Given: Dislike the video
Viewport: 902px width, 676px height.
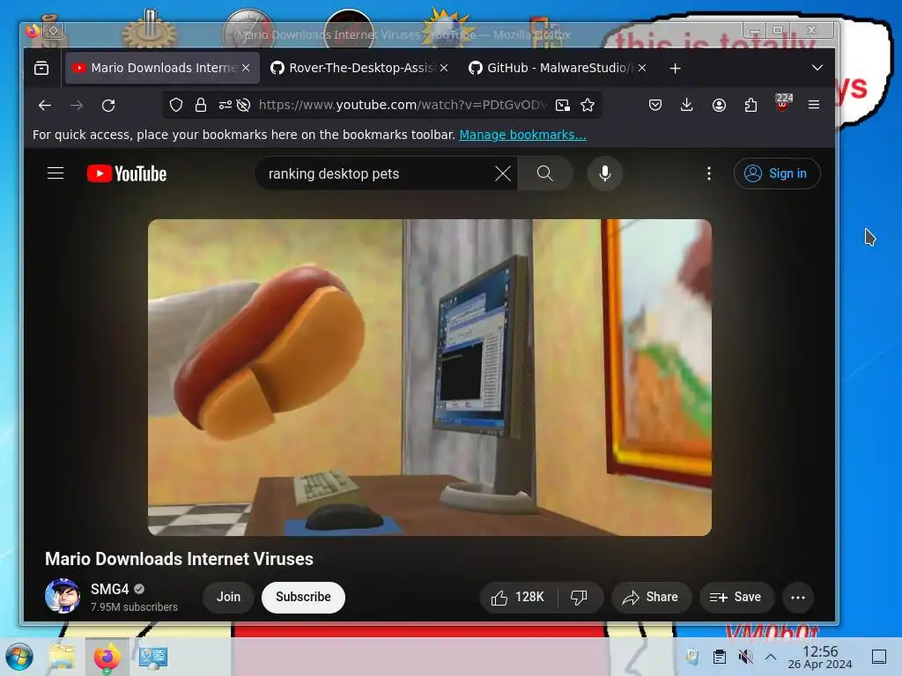Looking at the screenshot, I should tap(580, 598).
